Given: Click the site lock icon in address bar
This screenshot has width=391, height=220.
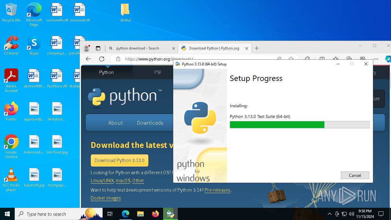Looking at the screenshot, I should click(x=118, y=59).
